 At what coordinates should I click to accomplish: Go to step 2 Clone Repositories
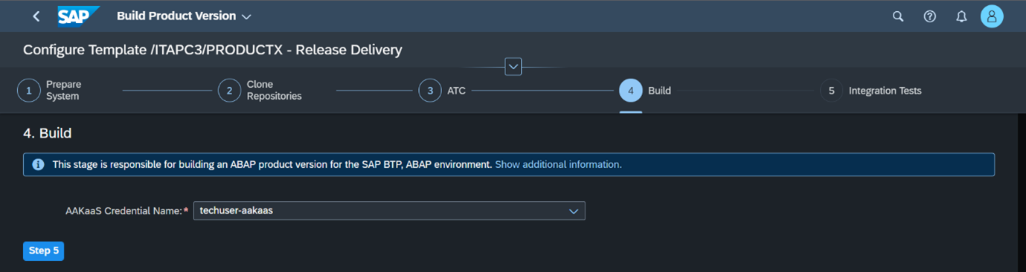pos(260,91)
